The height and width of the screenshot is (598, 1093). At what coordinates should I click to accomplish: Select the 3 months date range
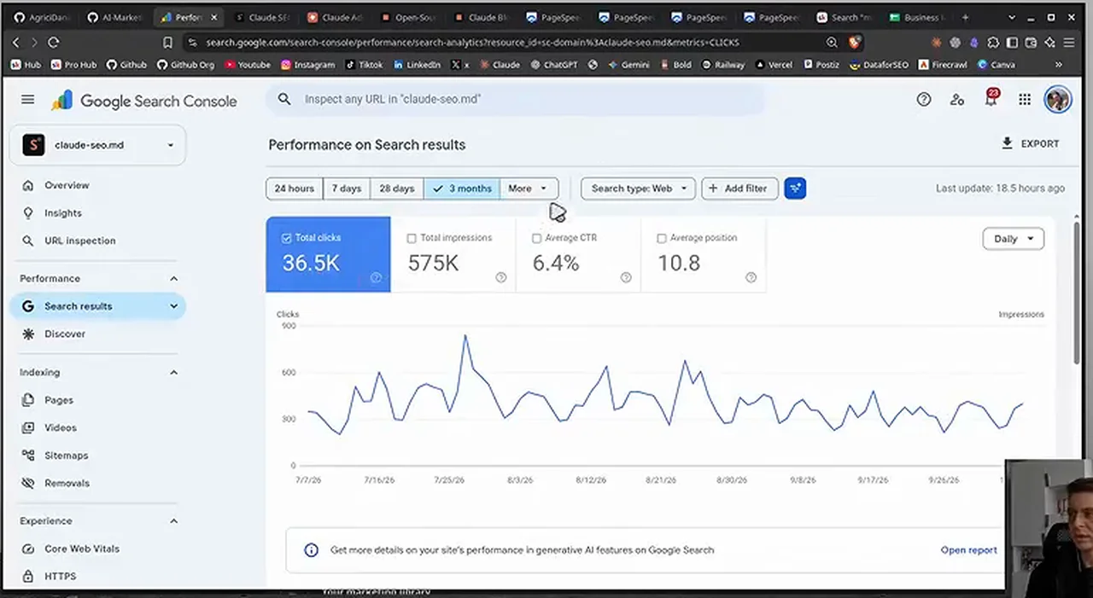point(462,189)
